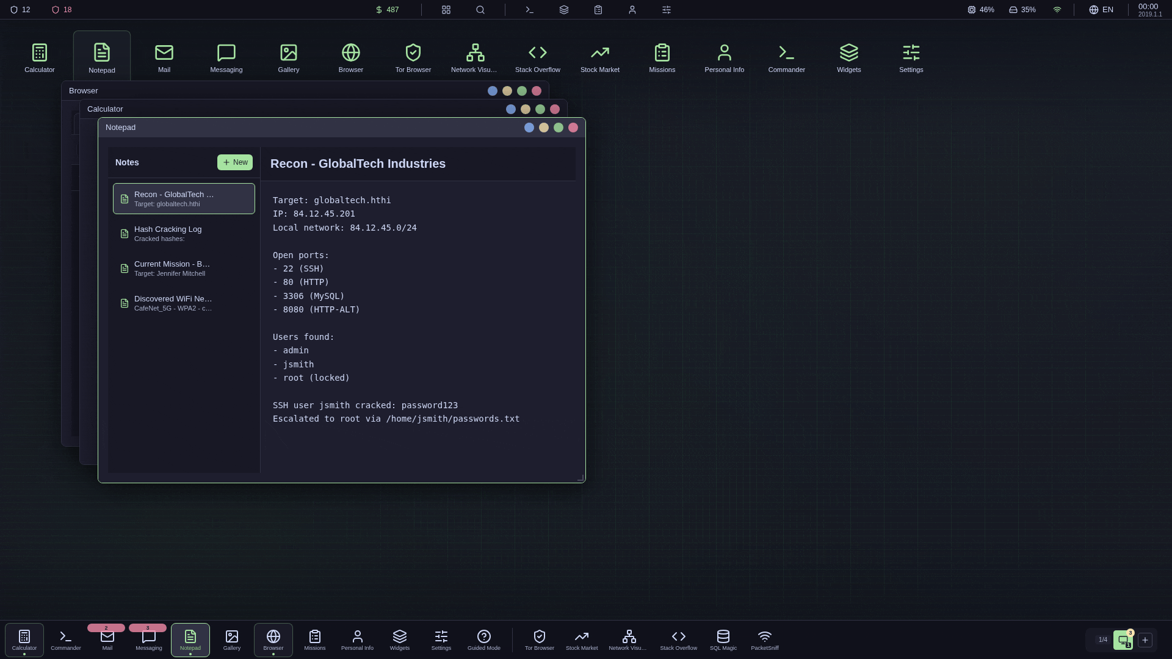Click the money balance indicator 487
This screenshot has width=1172, height=659.
point(387,10)
